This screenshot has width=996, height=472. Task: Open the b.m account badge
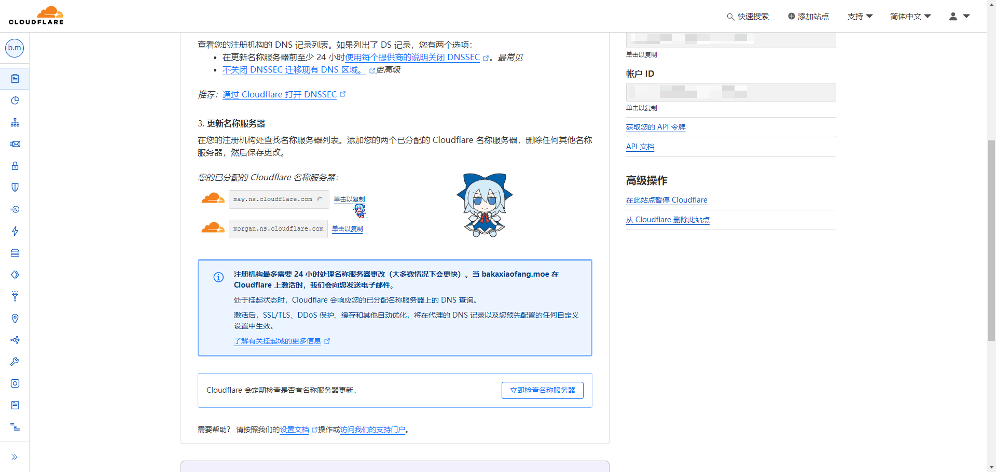pyautogui.click(x=14, y=48)
